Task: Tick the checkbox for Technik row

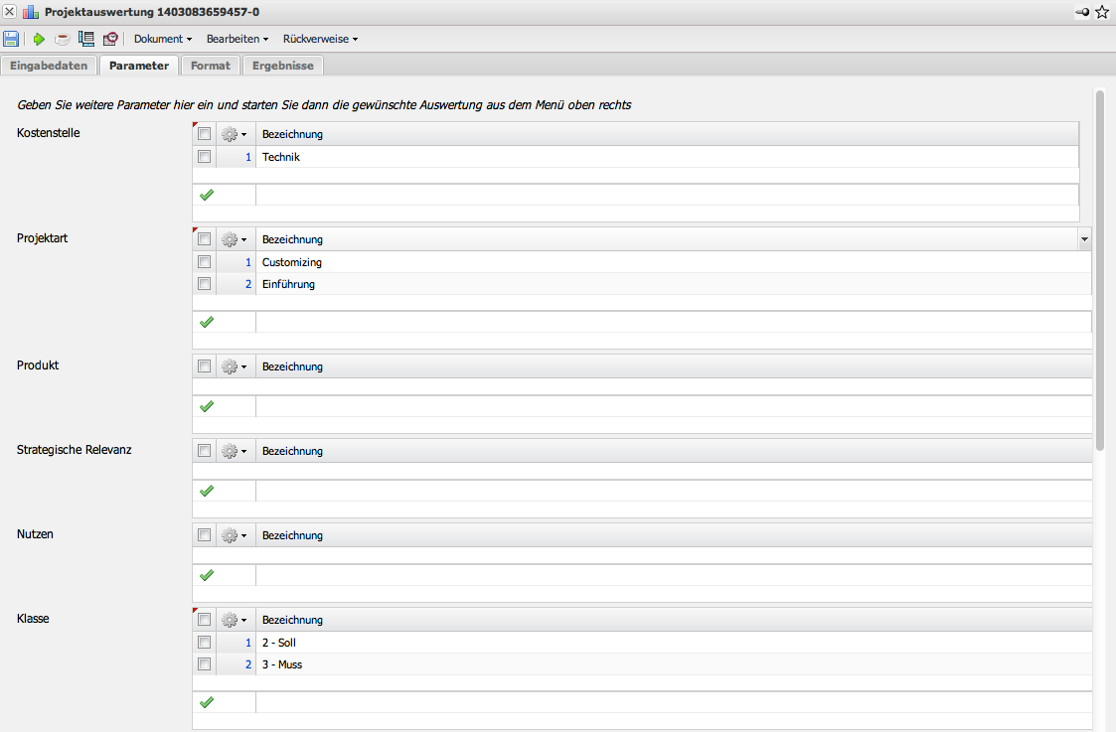Action: tap(204, 157)
